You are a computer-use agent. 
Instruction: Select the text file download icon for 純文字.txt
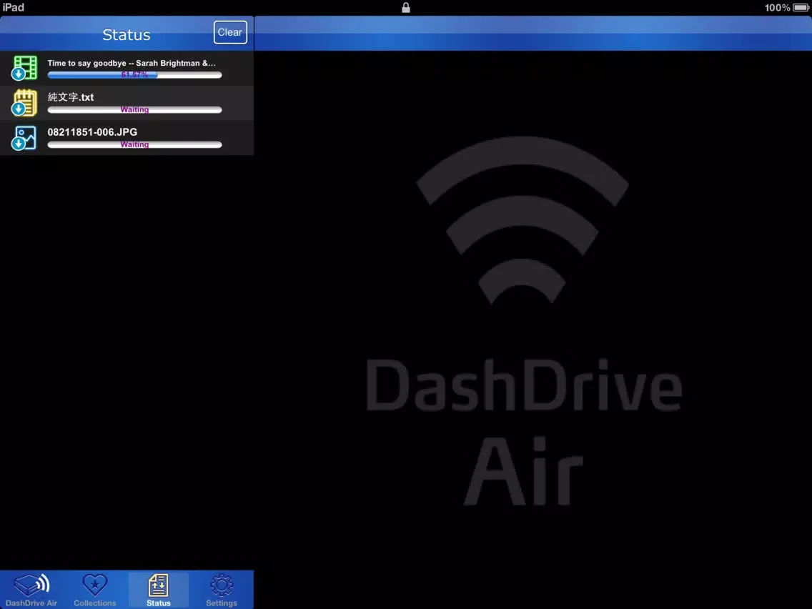(24, 102)
